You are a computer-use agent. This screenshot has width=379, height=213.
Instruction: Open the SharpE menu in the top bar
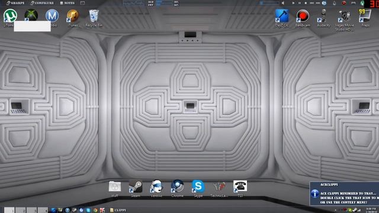(x=15, y=3)
